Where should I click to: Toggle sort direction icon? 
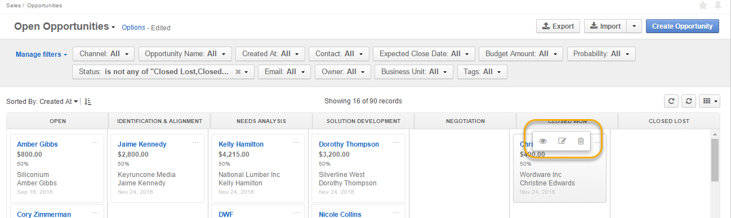tap(88, 102)
